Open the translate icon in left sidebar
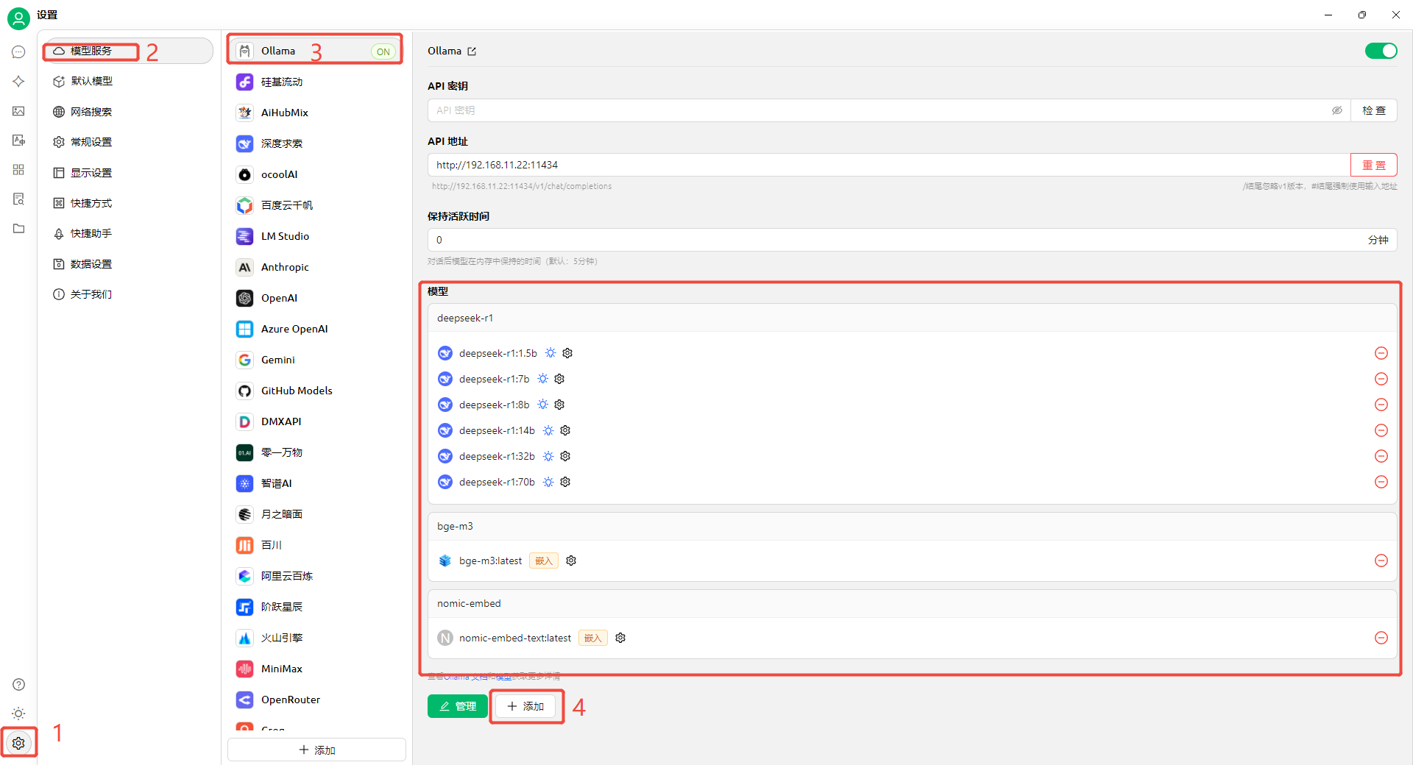The height and width of the screenshot is (765, 1413). 18,140
